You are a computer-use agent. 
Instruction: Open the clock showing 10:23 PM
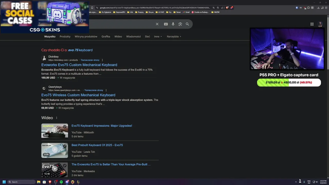(x=323, y=182)
